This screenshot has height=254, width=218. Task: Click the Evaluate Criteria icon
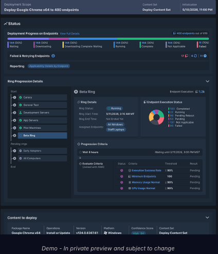[x=80, y=164]
